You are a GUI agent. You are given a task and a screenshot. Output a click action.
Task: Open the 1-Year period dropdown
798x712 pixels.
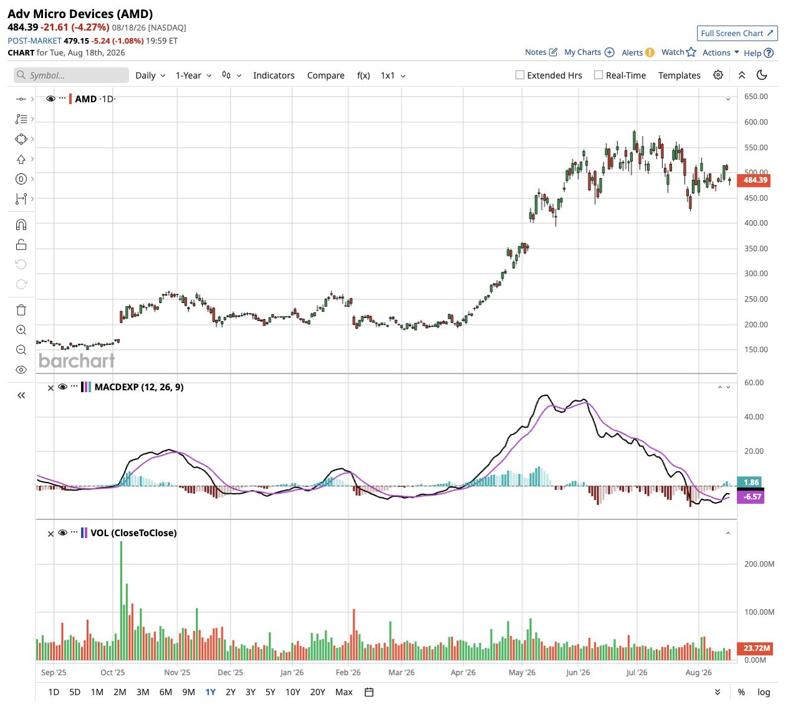point(193,75)
